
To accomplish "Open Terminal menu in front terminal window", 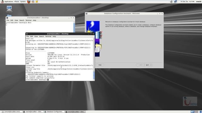I will tap(48, 36).
